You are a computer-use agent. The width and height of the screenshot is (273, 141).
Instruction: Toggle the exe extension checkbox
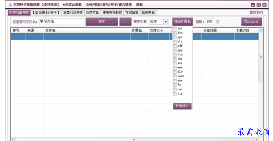click(175, 80)
